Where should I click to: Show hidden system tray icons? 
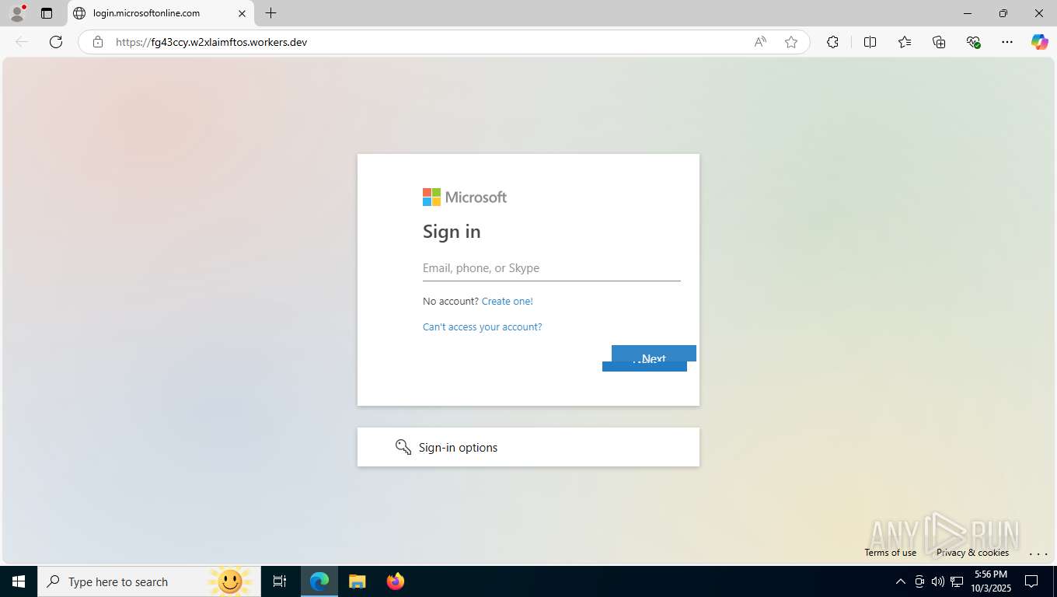coord(901,581)
